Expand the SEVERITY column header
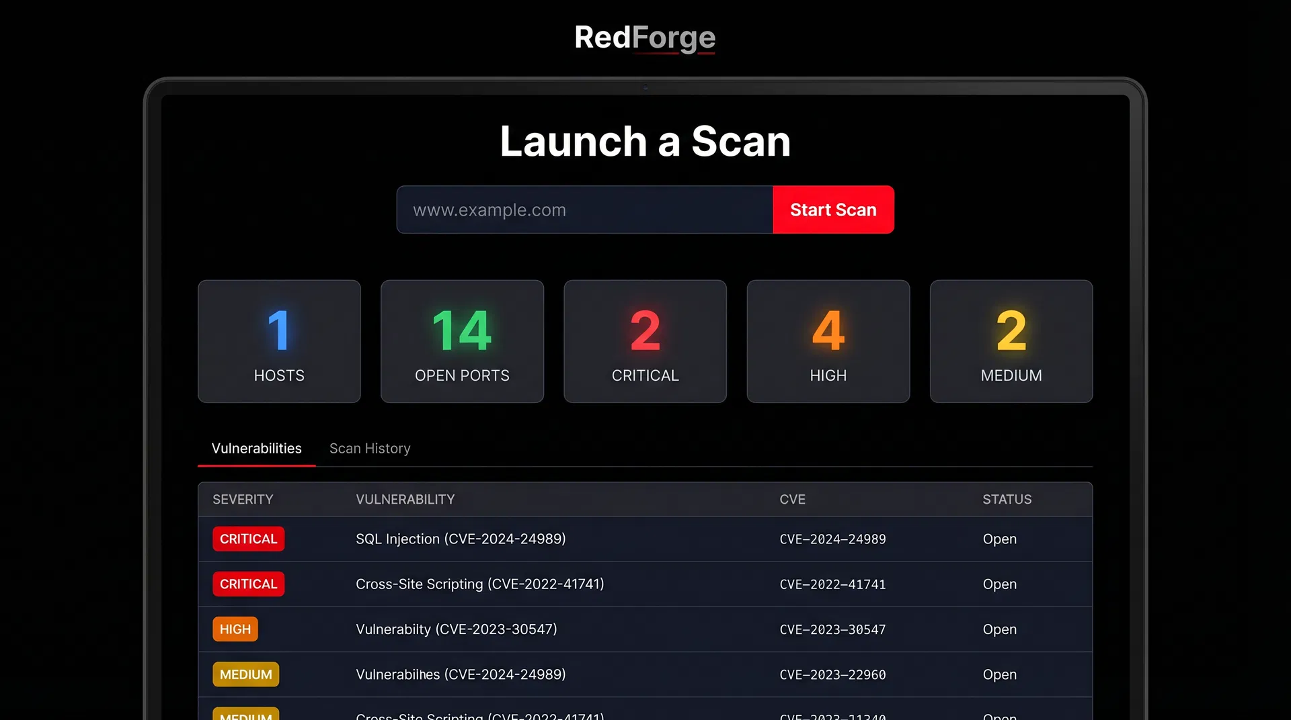 tap(243, 499)
